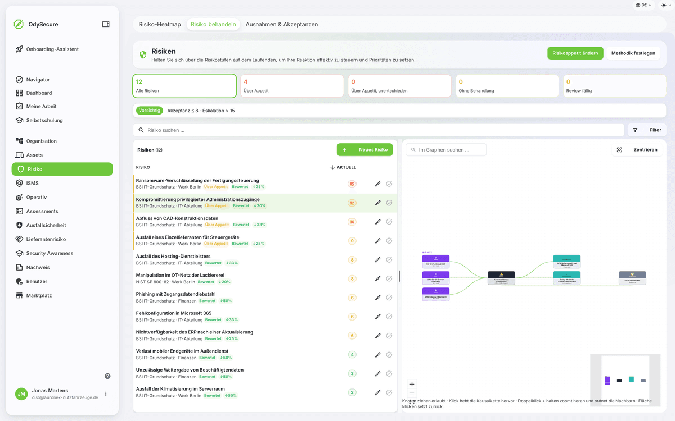Open Navigator from the sidebar
Viewport: 675px width, 421px height.
click(62, 80)
